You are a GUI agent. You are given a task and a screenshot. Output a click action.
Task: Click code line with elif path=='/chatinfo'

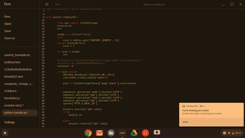click(62, 17)
